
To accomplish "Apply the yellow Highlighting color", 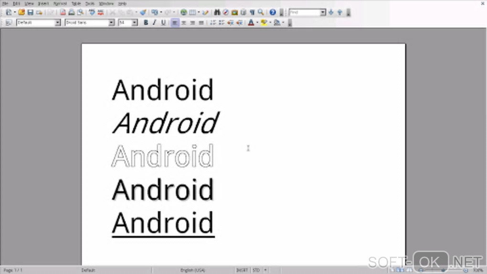I will (264, 23).
